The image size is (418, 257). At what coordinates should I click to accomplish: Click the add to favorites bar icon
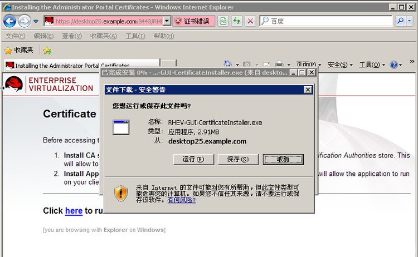click(47, 50)
